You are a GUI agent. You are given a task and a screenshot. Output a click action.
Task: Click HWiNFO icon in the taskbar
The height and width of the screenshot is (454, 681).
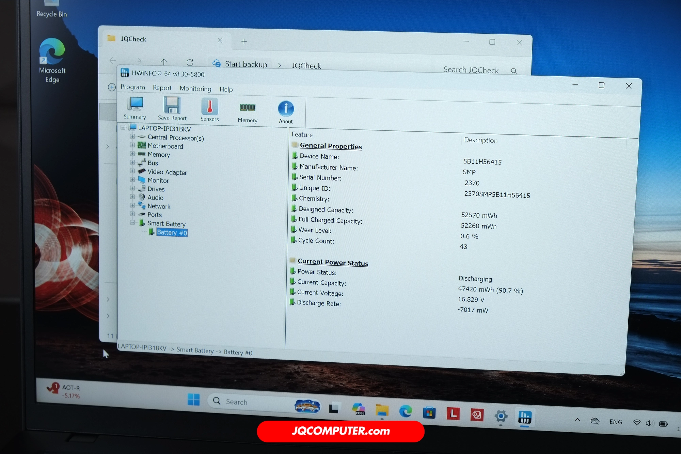point(524,417)
